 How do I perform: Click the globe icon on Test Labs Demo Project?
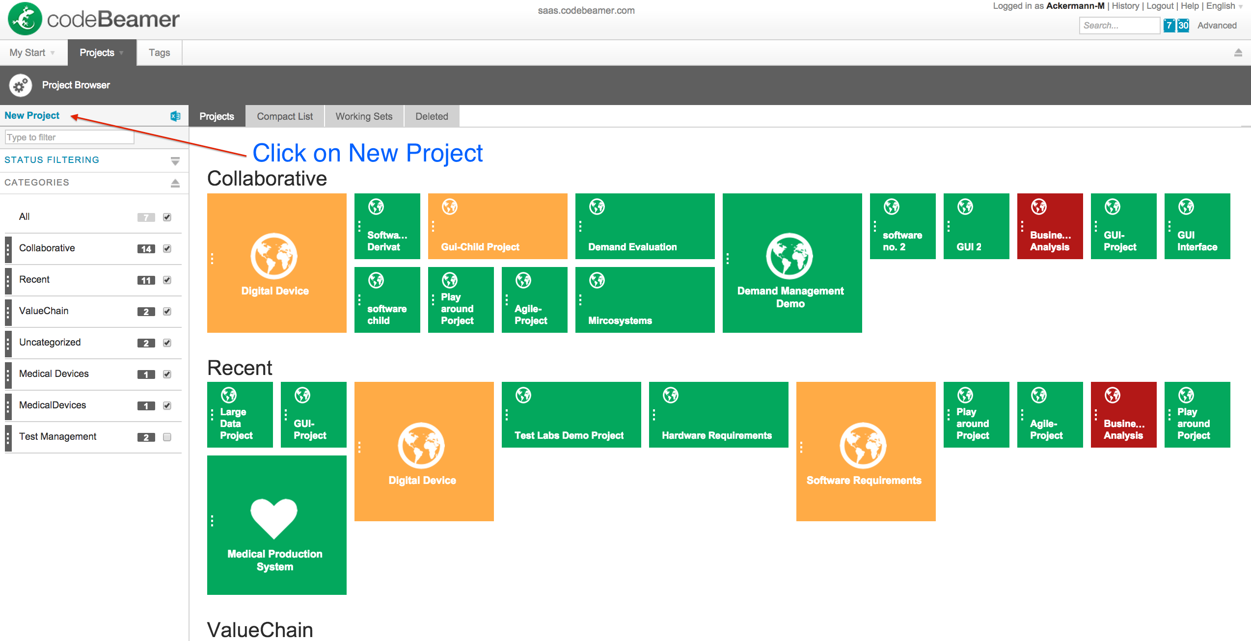(523, 395)
